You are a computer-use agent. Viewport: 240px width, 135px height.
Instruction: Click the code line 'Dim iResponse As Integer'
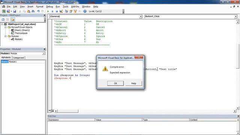point(72,75)
